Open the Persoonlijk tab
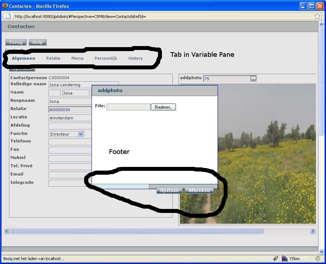This screenshot has width=326, height=264. 106,58
